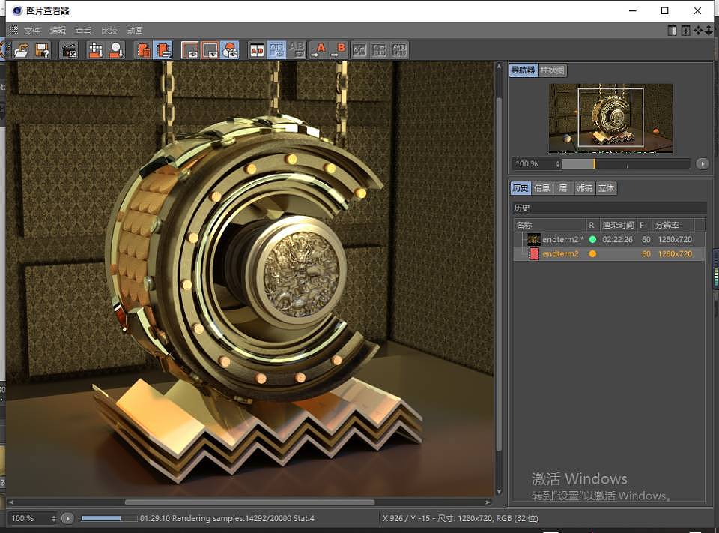Click the AB Compare icon
Viewport: 719px width, 533px height.
257,50
